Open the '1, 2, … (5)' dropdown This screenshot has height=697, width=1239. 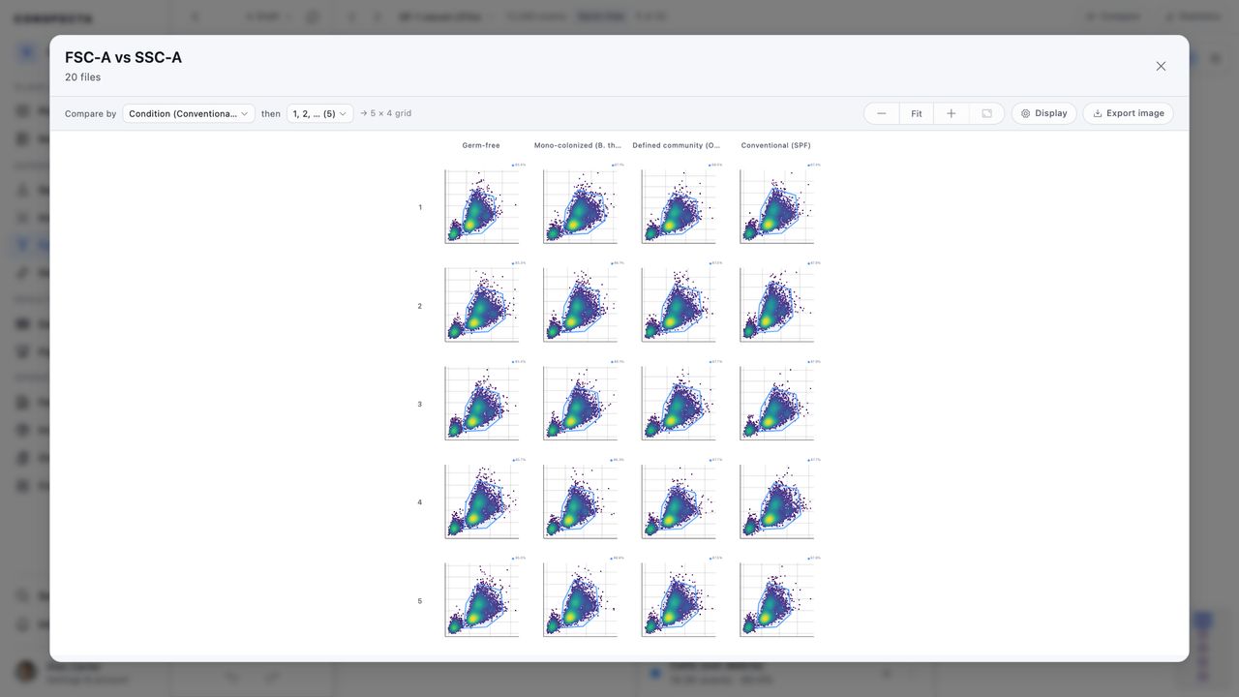[319, 113]
